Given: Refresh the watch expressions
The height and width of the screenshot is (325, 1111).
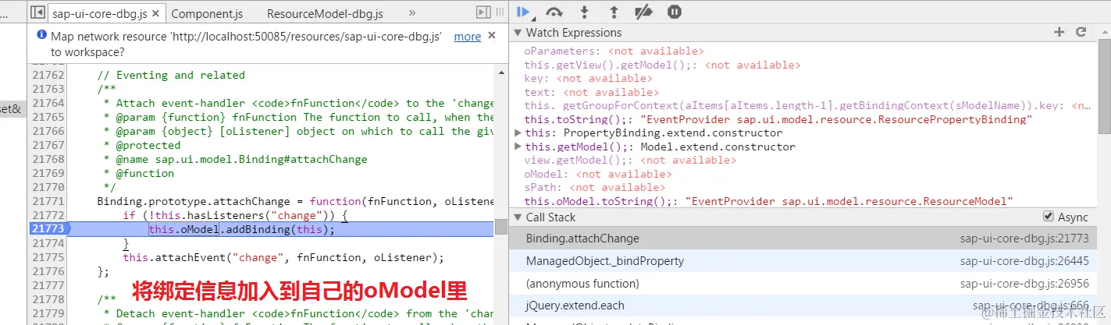Looking at the screenshot, I should [1081, 32].
